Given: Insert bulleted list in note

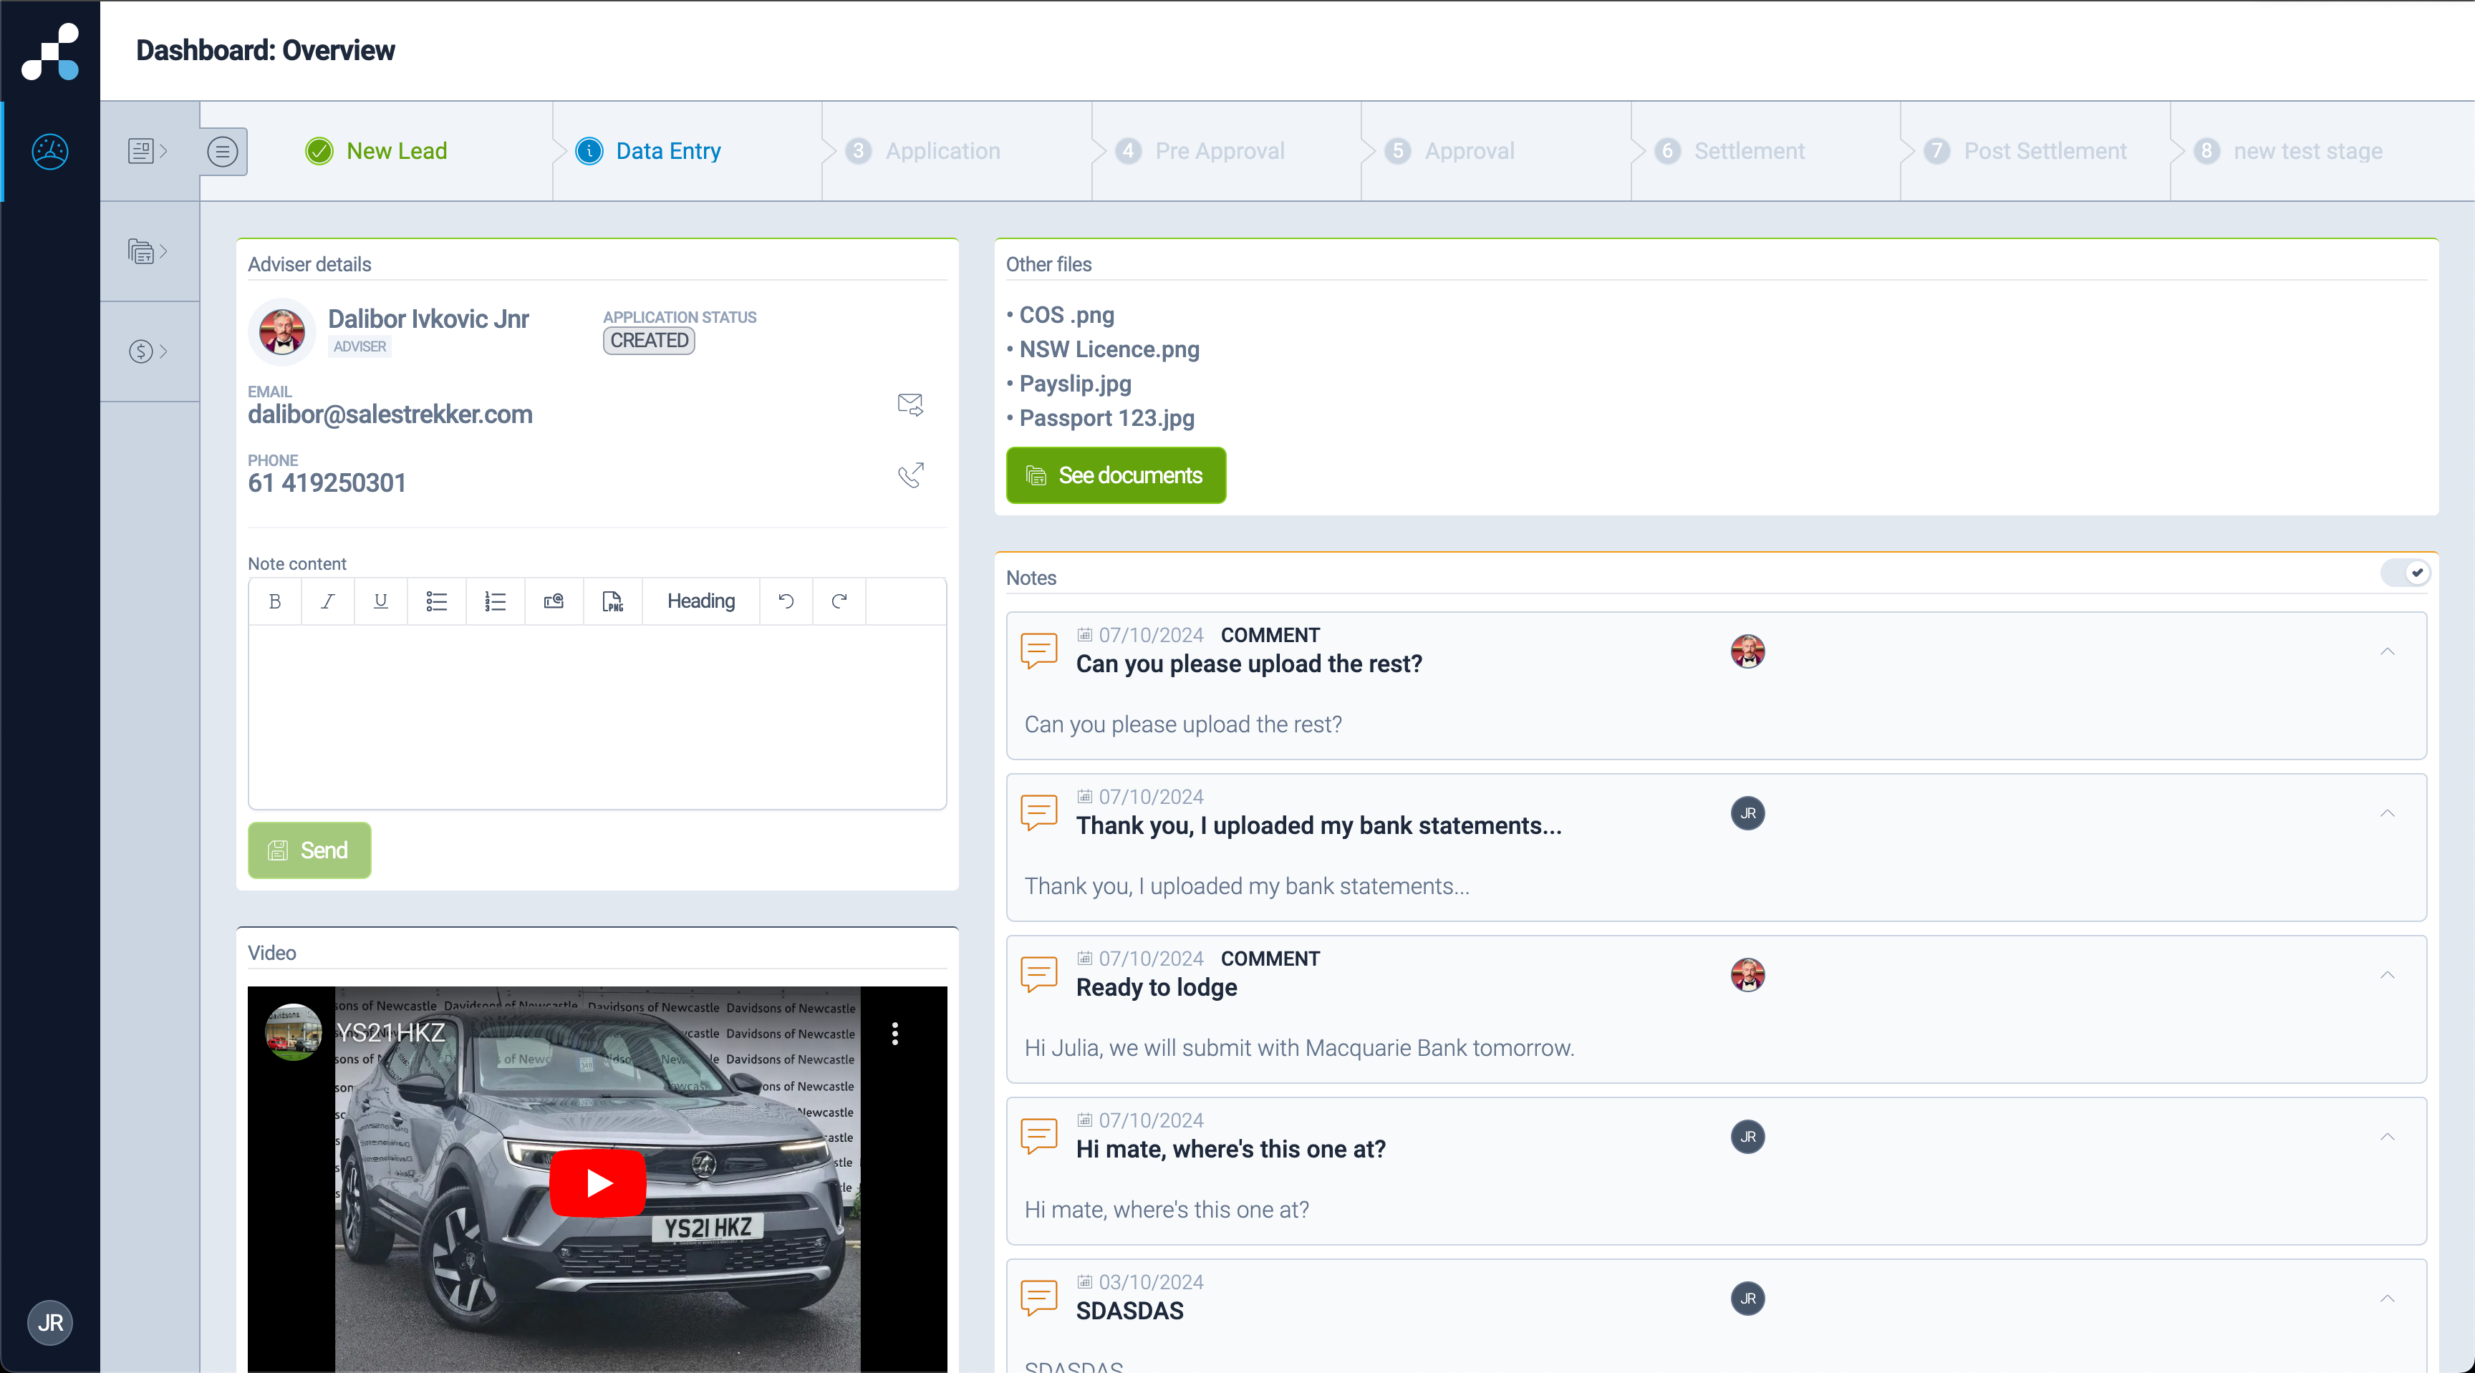Looking at the screenshot, I should click(x=437, y=601).
